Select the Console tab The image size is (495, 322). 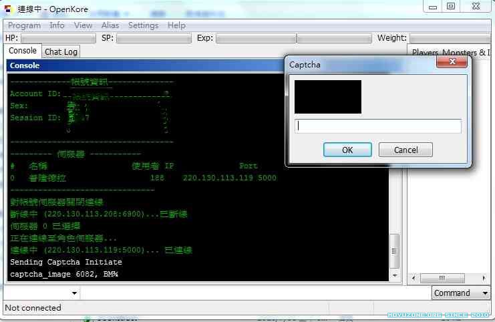point(23,51)
